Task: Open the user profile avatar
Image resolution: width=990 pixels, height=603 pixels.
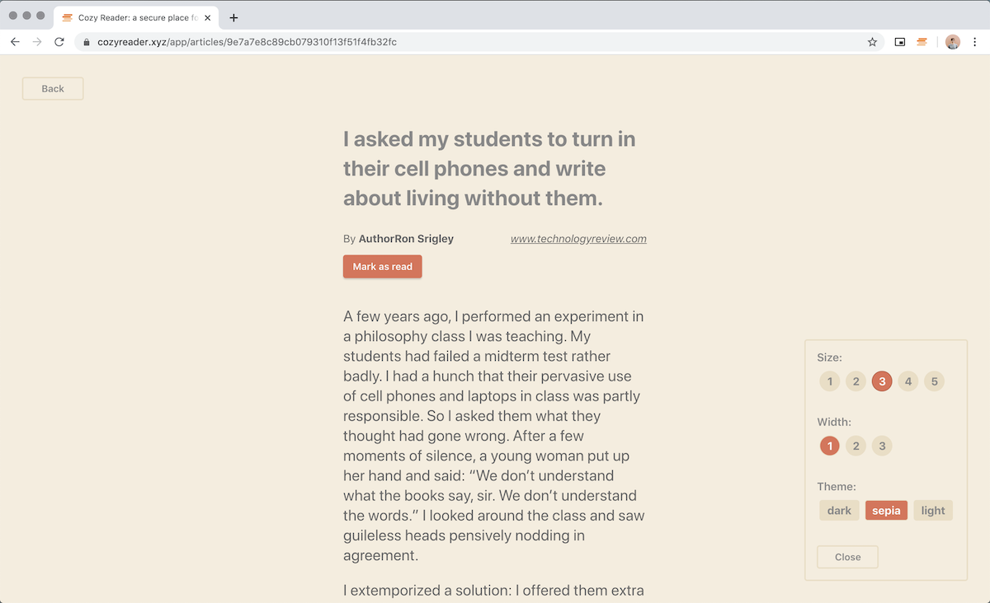Action: [x=953, y=42]
